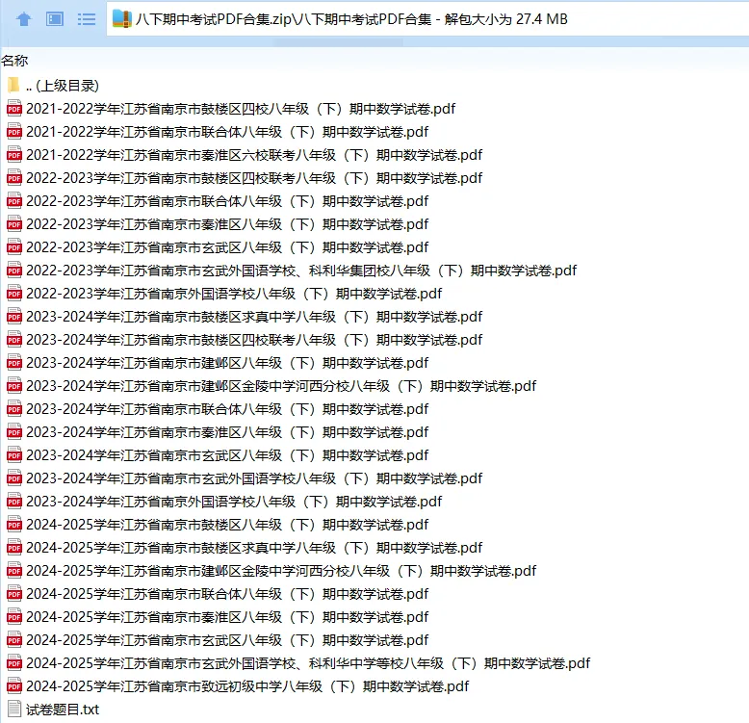
Task: Click the zip archive icon in the path bar
Action: coord(122,19)
